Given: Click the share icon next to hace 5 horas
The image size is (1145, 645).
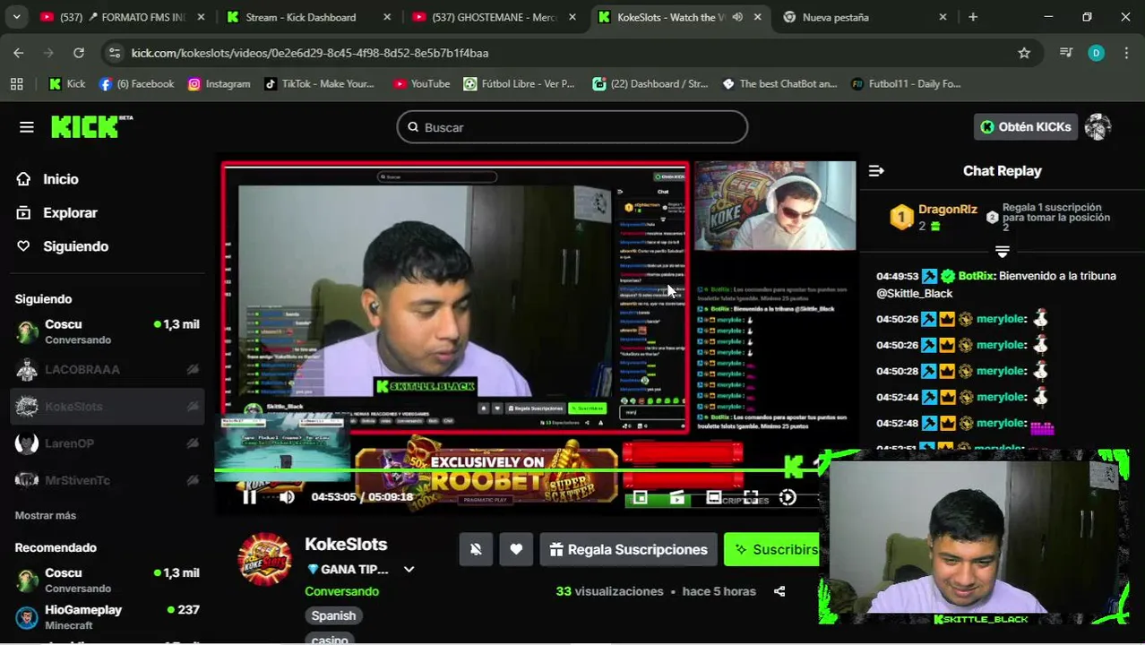Looking at the screenshot, I should pos(779,591).
